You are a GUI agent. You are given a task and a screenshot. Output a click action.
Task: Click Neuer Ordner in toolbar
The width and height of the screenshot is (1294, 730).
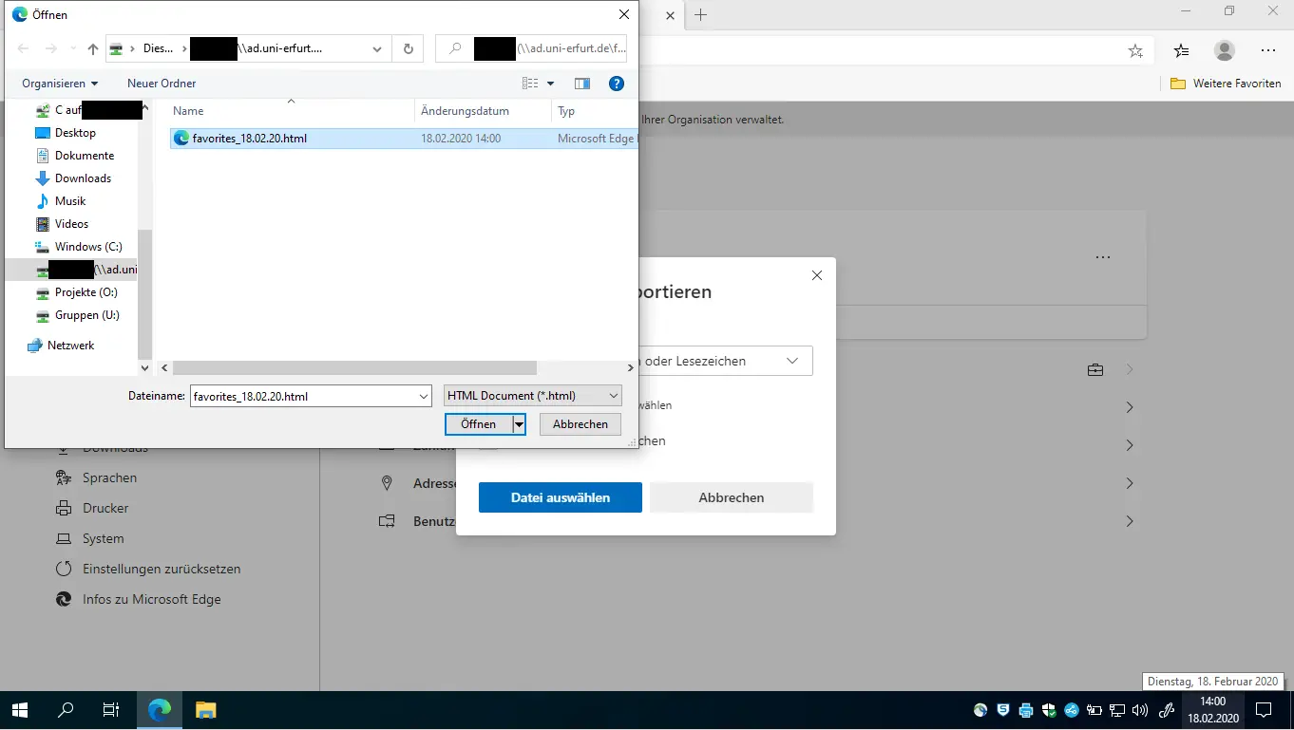[162, 84]
